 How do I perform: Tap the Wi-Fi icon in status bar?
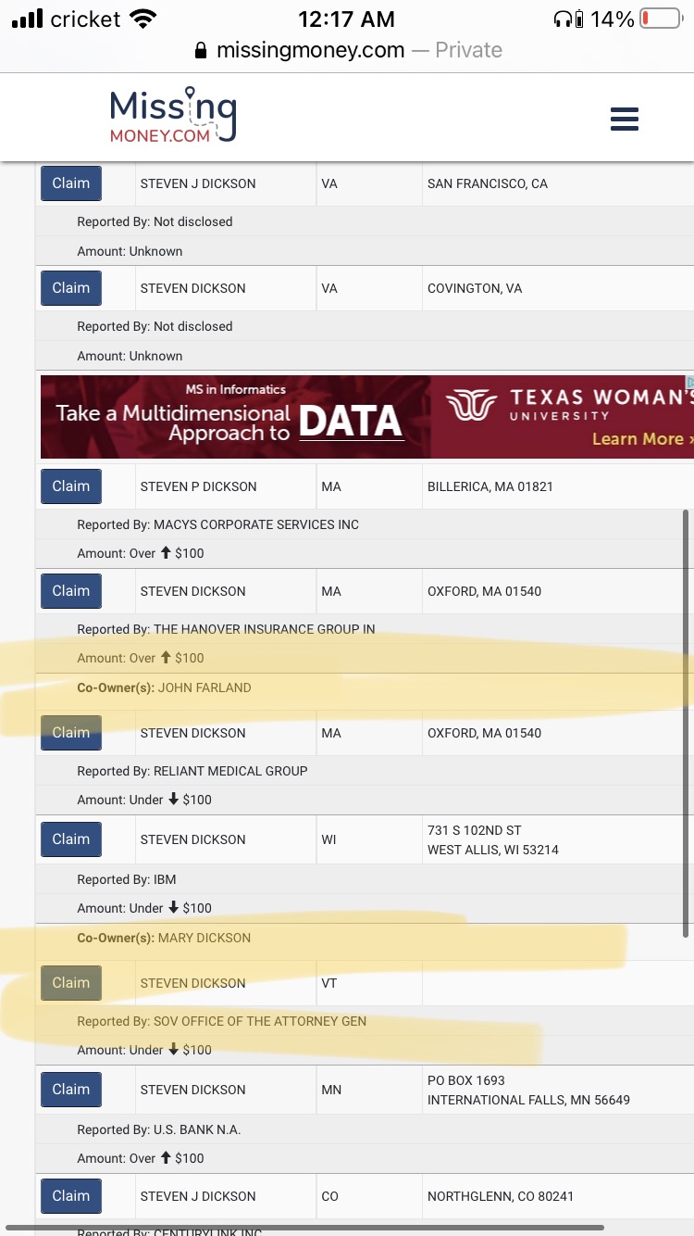143,19
